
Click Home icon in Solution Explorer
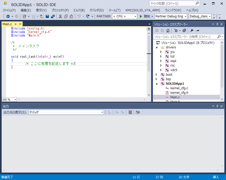[x=168, y=31]
